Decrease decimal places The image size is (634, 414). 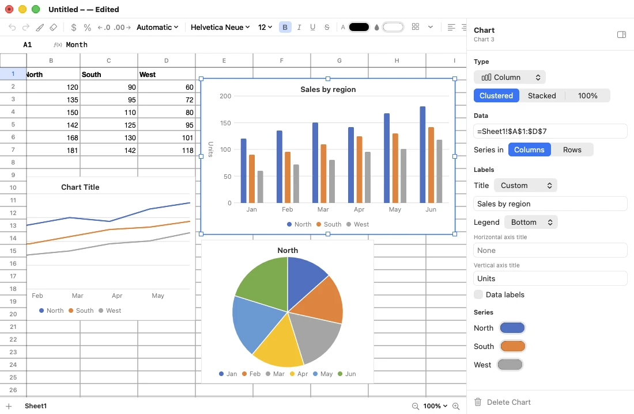104,27
